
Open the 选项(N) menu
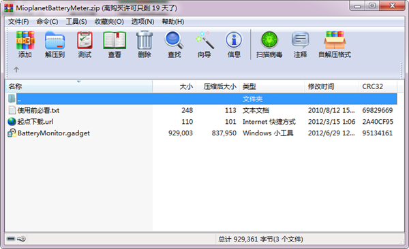(x=142, y=22)
